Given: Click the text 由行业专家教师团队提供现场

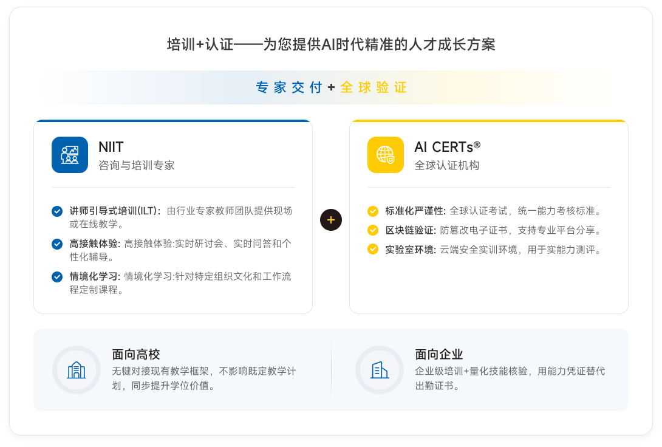Looking at the screenshot, I should (229, 211).
